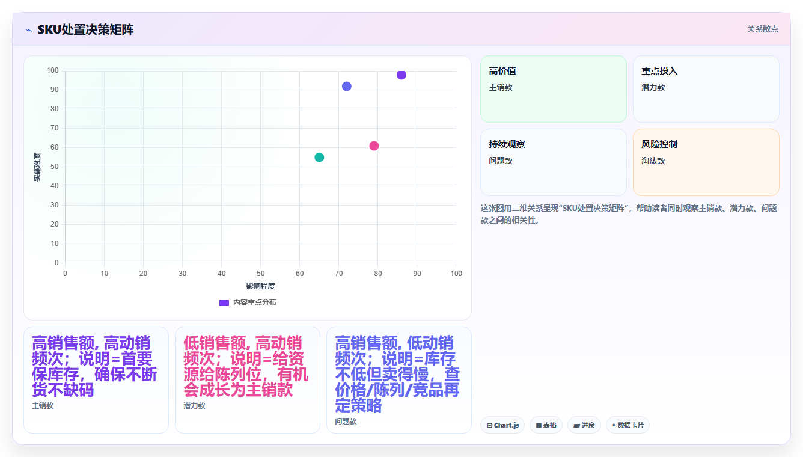Viewport: 803px width, 457px height.
Task: Select the purple data point at top
Action: click(401, 75)
